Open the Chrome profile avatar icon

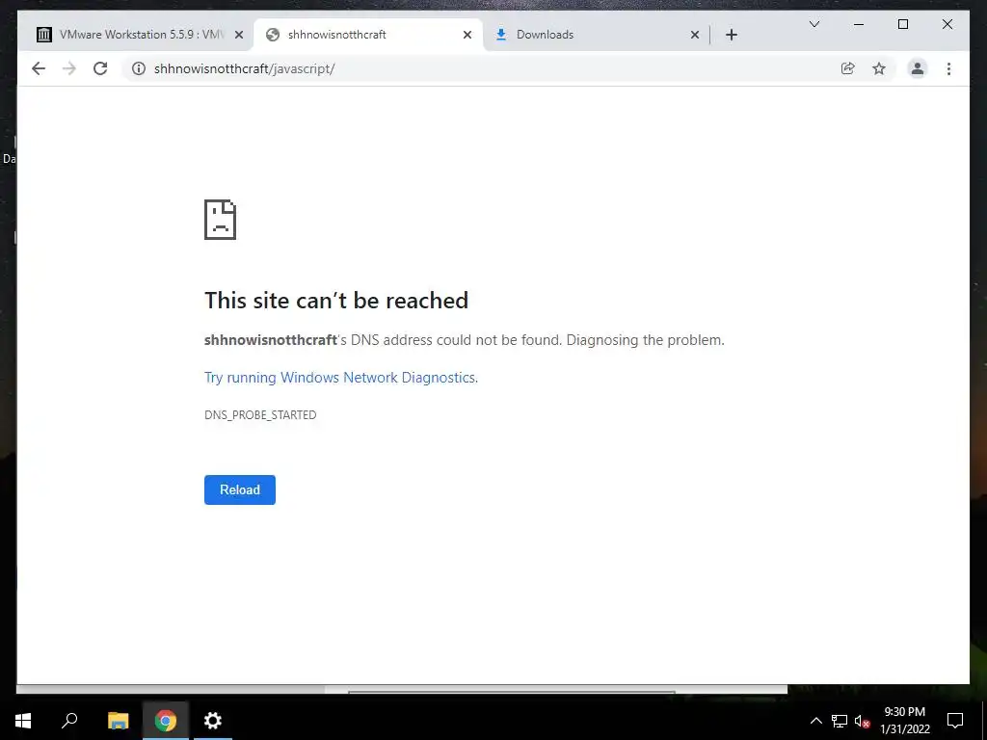pos(918,68)
